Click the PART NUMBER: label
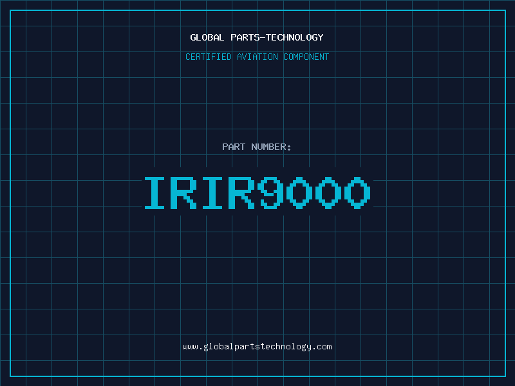515x386 pixels. [256, 147]
